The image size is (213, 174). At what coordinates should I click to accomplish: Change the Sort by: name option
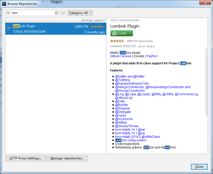(93, 20)
